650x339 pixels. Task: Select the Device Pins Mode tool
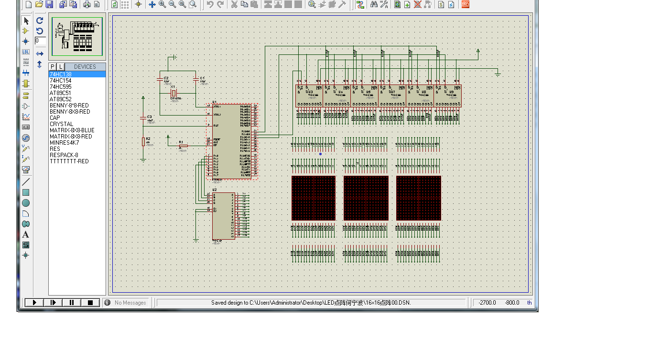pos(26,106)
